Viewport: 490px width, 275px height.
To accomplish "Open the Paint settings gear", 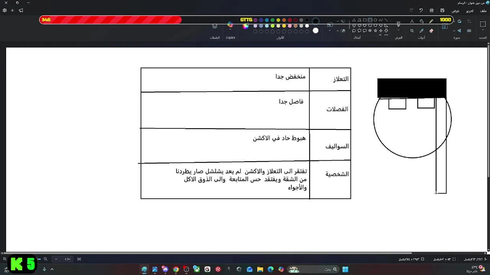I will click(x=5, y=10).
